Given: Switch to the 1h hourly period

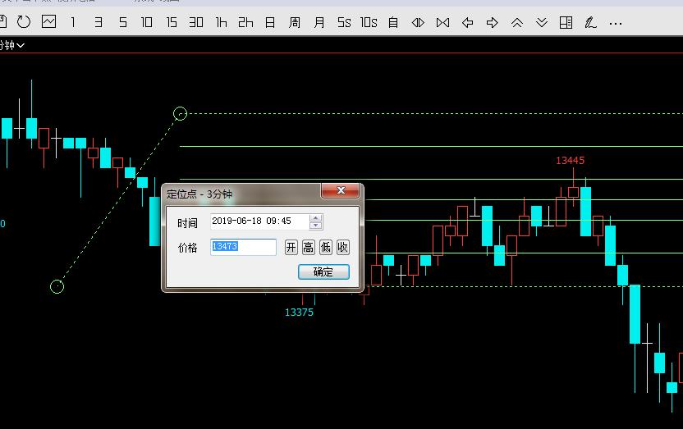Looking at the screenshot, I should point(221,22).
